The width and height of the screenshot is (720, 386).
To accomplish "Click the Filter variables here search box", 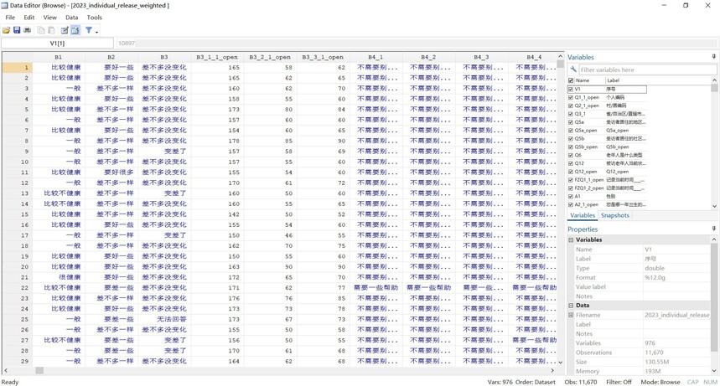I will click(x=645, y=69).
